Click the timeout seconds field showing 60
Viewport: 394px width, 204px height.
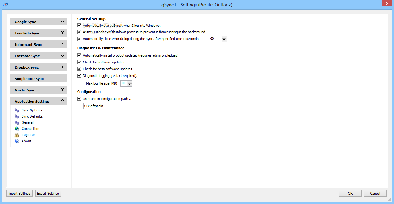tap(216, 39)
